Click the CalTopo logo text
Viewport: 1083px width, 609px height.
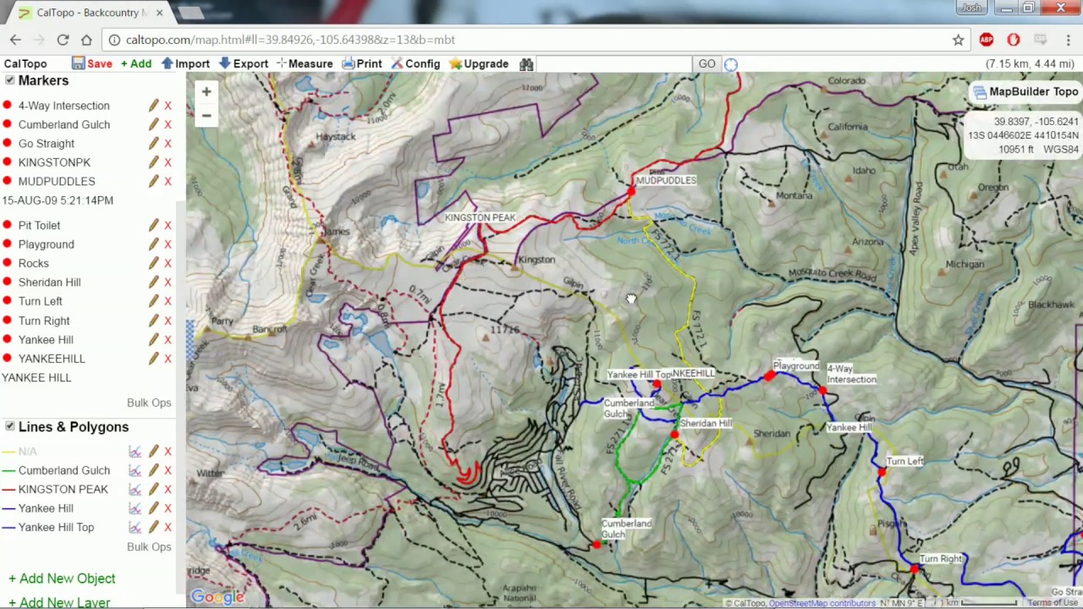tap(25, 64)
